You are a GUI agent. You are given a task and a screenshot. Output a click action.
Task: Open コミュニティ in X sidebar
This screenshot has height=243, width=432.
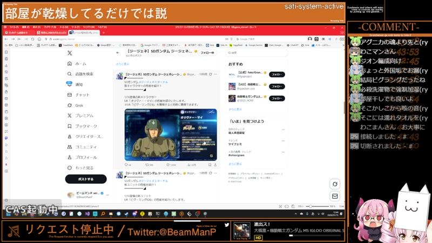point(82,147)
